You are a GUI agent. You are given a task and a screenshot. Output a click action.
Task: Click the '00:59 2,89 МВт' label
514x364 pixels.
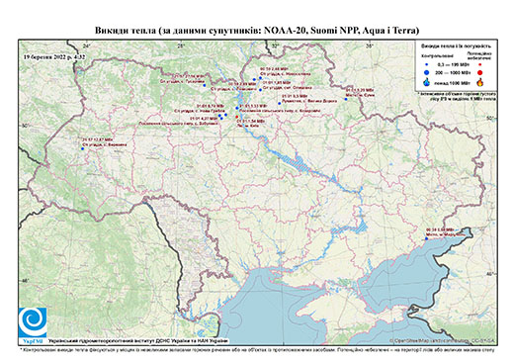pos(242,84)
